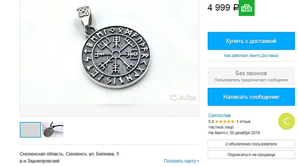This screenshot has width=298, height=167.
Task: Select the first gray photo thumbnail
Action: [30, 130]
